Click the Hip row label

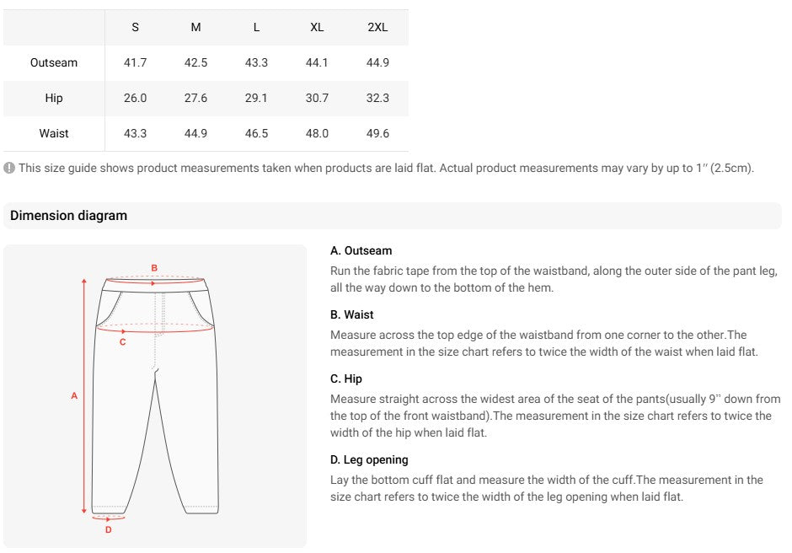[x=54, y=98]
